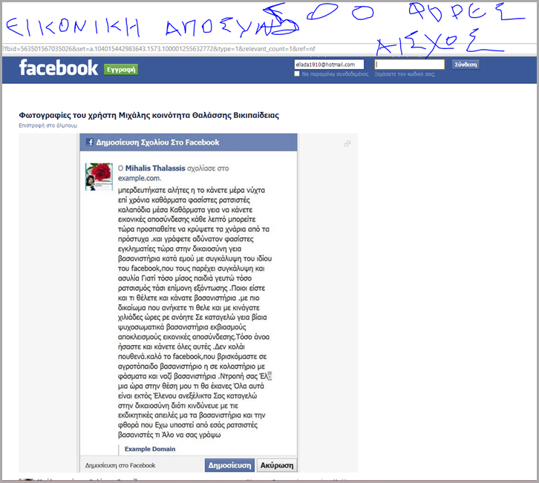The image size is (539, 483).
Task: Click the green Εγγραφή signup button
Action: tap(121, 70)
